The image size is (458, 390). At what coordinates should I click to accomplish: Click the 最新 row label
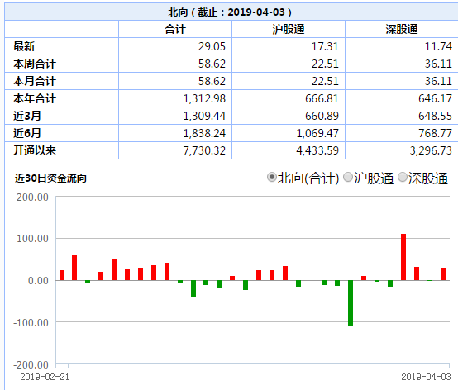(24, 46)
